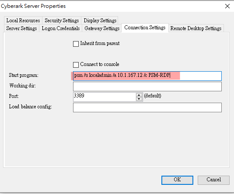
Task: Click into the Working dir field
Action: point(147,87)
